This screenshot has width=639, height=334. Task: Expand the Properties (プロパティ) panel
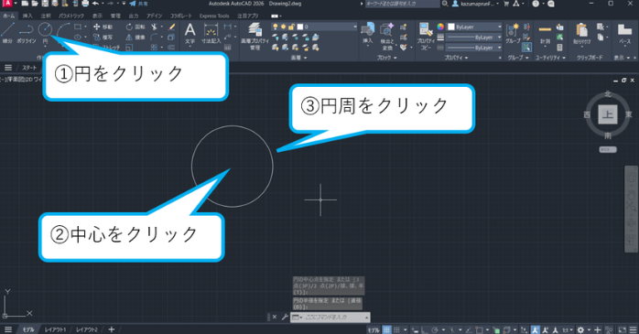[x=456, y=58]
